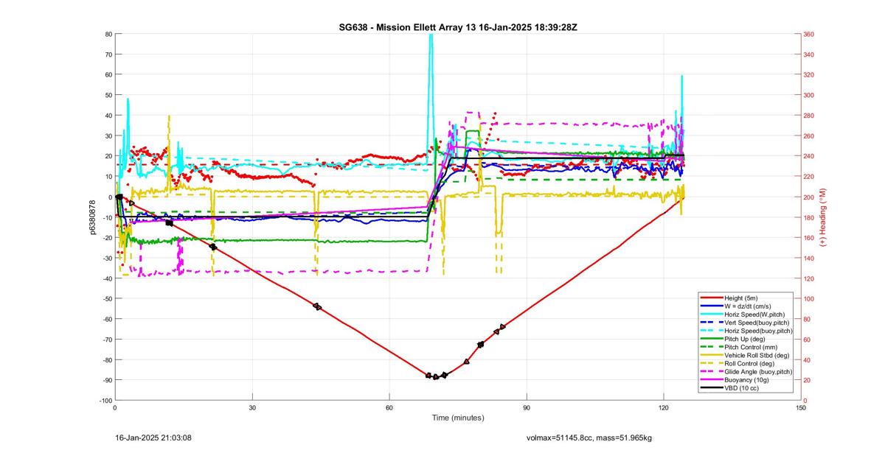
Task: Click the x-axis tick label "90"
Action: [x=527, y=407]
